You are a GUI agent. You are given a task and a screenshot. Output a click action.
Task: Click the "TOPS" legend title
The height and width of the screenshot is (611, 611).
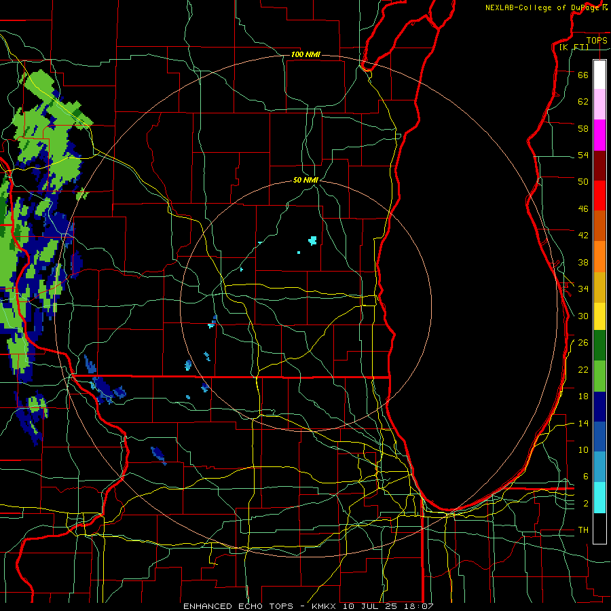[x=597, y=40]
